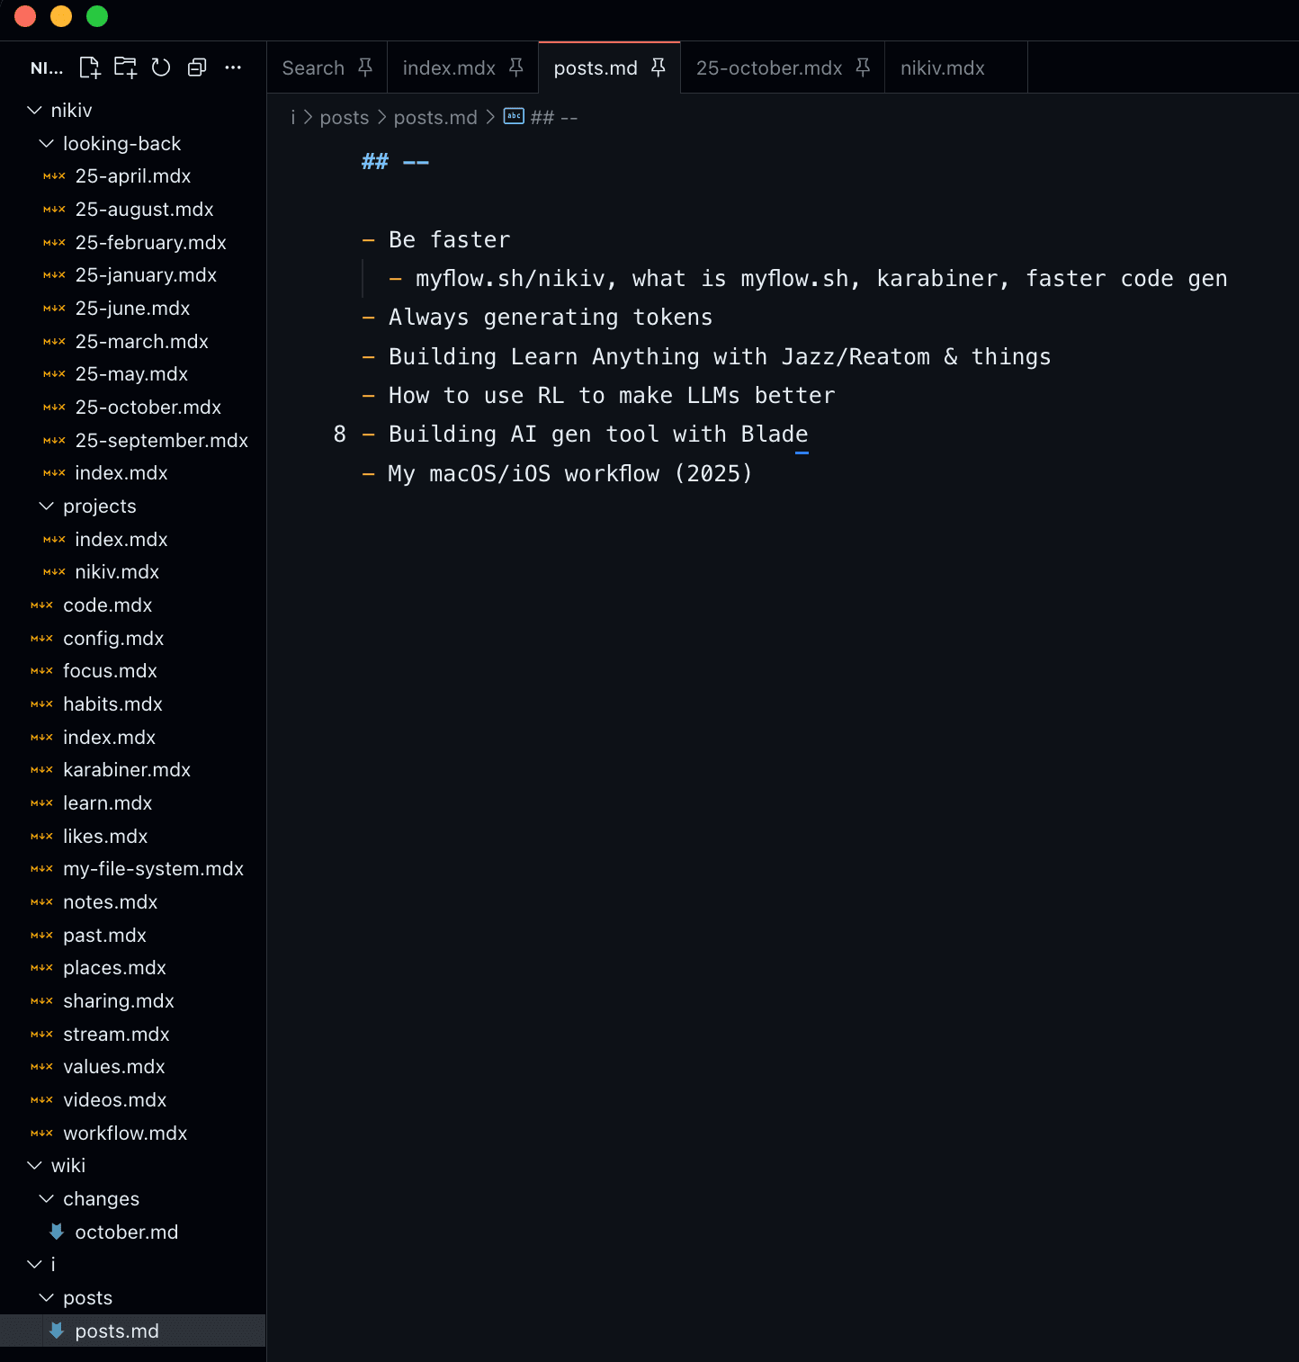Open the explorer more actions menu
The image size is (1299, 1362).
(233, 67)
